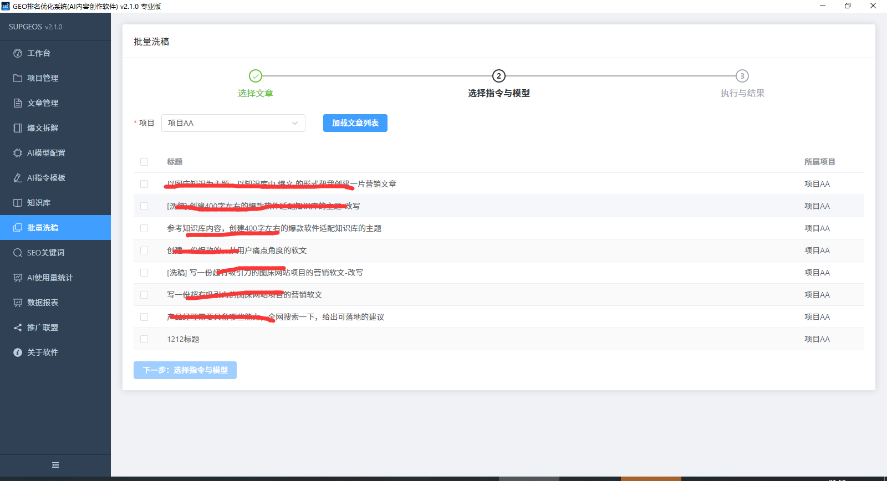This screenshot has width=887, height=481.
Task: Click the 文章管理 document icon
Action: coord(18,103)
